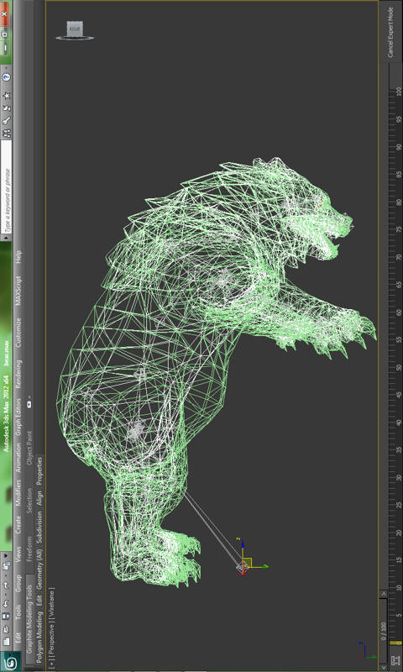The height and width of the screenshot is (672, 403).
Task: Open the Customize menu
Action: 18,332
